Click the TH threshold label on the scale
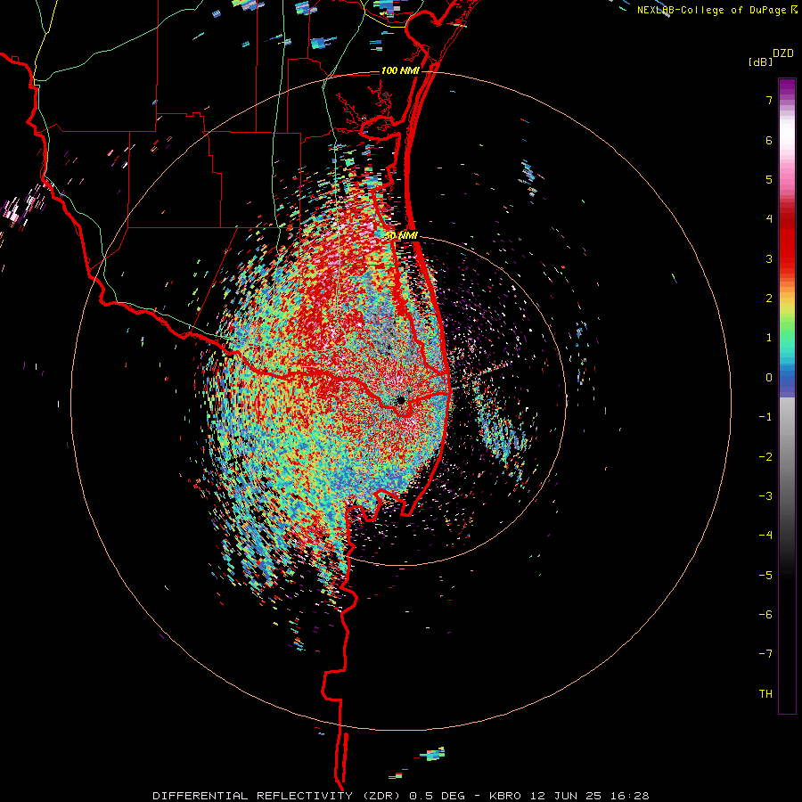 [x=765, y=694]
